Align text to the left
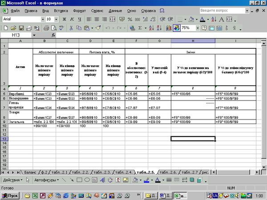Image resolution: width=267 pixels, height=200 pixels. click(x=89, y=20)
